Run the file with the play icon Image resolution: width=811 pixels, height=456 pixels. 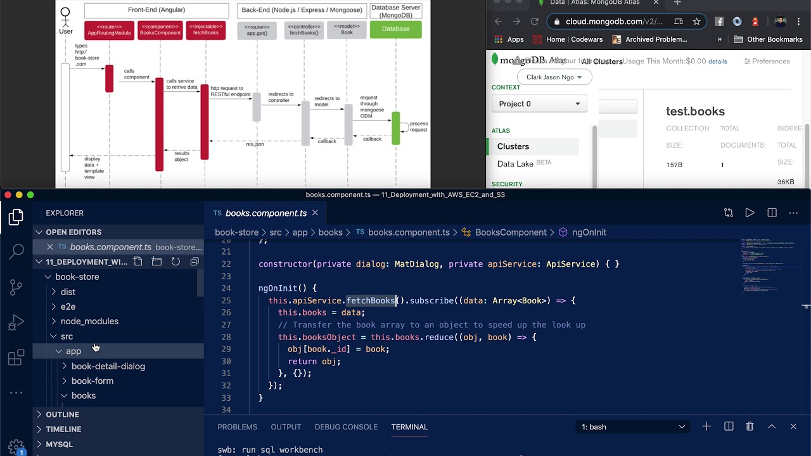pos(750,213)
